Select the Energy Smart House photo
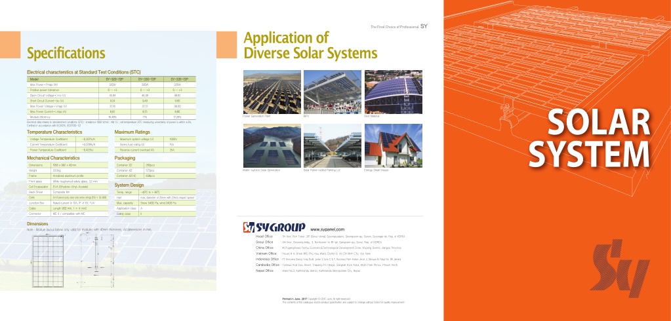 (394, 145)
